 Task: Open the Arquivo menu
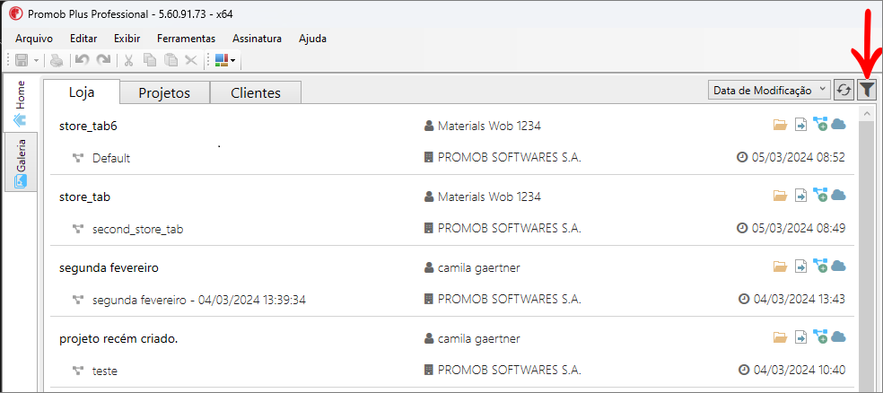34,39
